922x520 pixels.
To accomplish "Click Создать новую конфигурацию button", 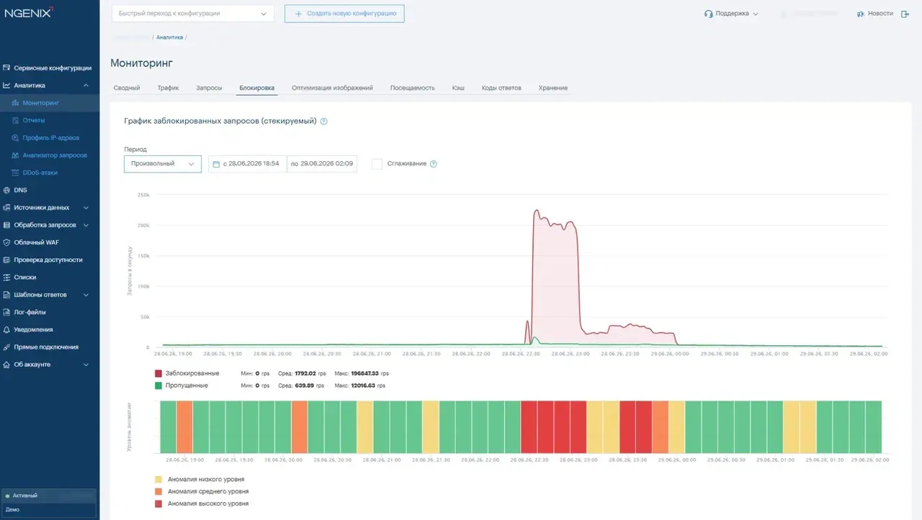I will click(344, 14).
